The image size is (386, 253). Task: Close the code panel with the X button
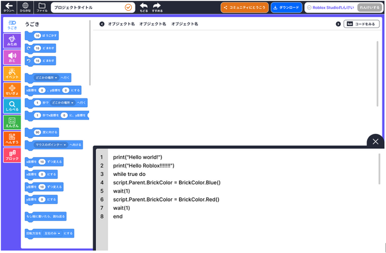375,142
